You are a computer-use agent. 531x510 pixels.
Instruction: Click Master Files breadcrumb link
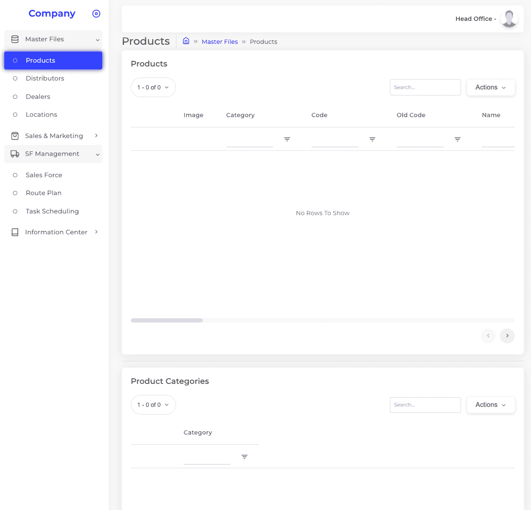(219, 42)
